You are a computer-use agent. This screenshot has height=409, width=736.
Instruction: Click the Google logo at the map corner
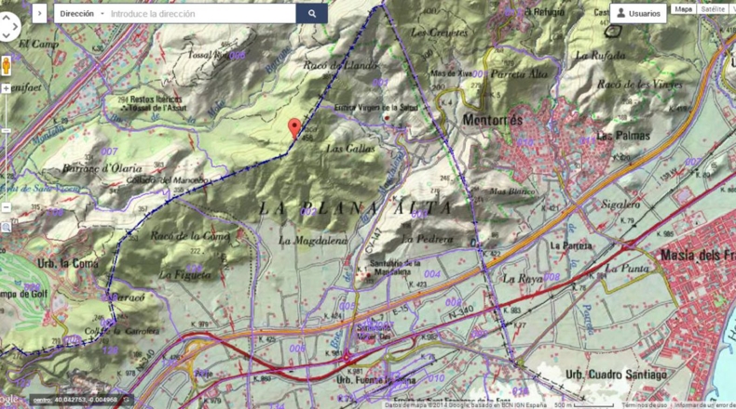click(9, 400)
